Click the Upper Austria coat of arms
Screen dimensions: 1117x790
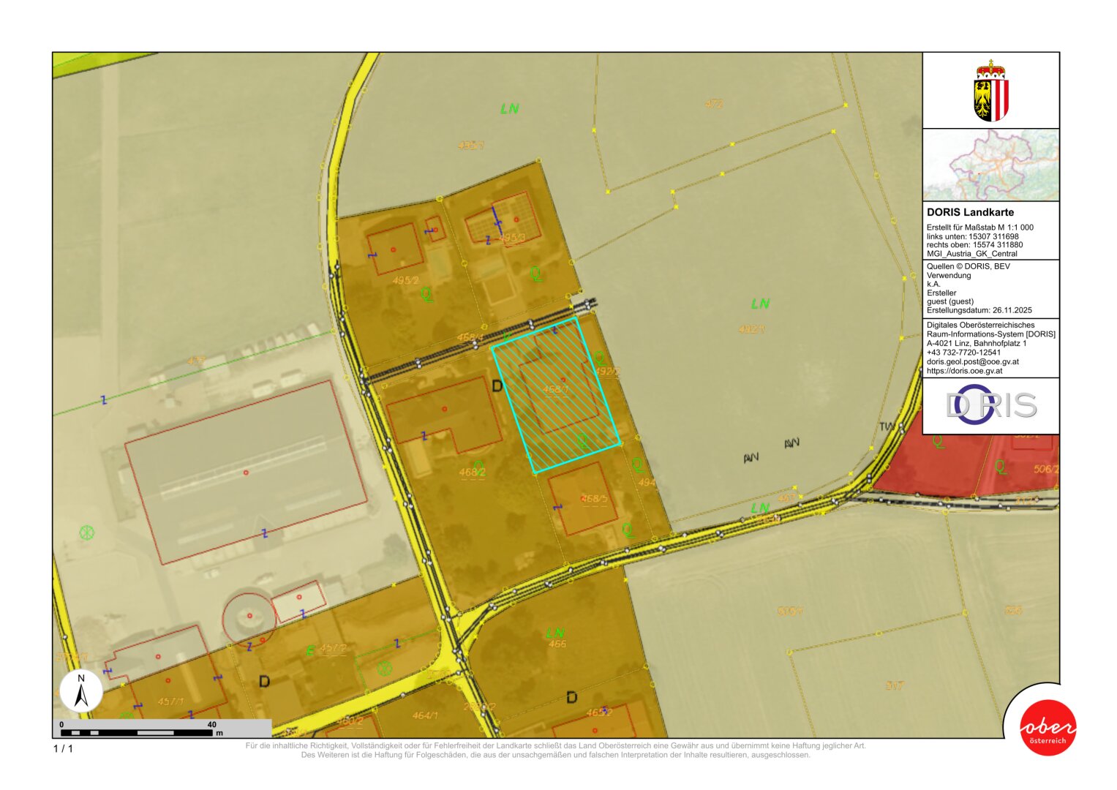click(x=990, y=91)
